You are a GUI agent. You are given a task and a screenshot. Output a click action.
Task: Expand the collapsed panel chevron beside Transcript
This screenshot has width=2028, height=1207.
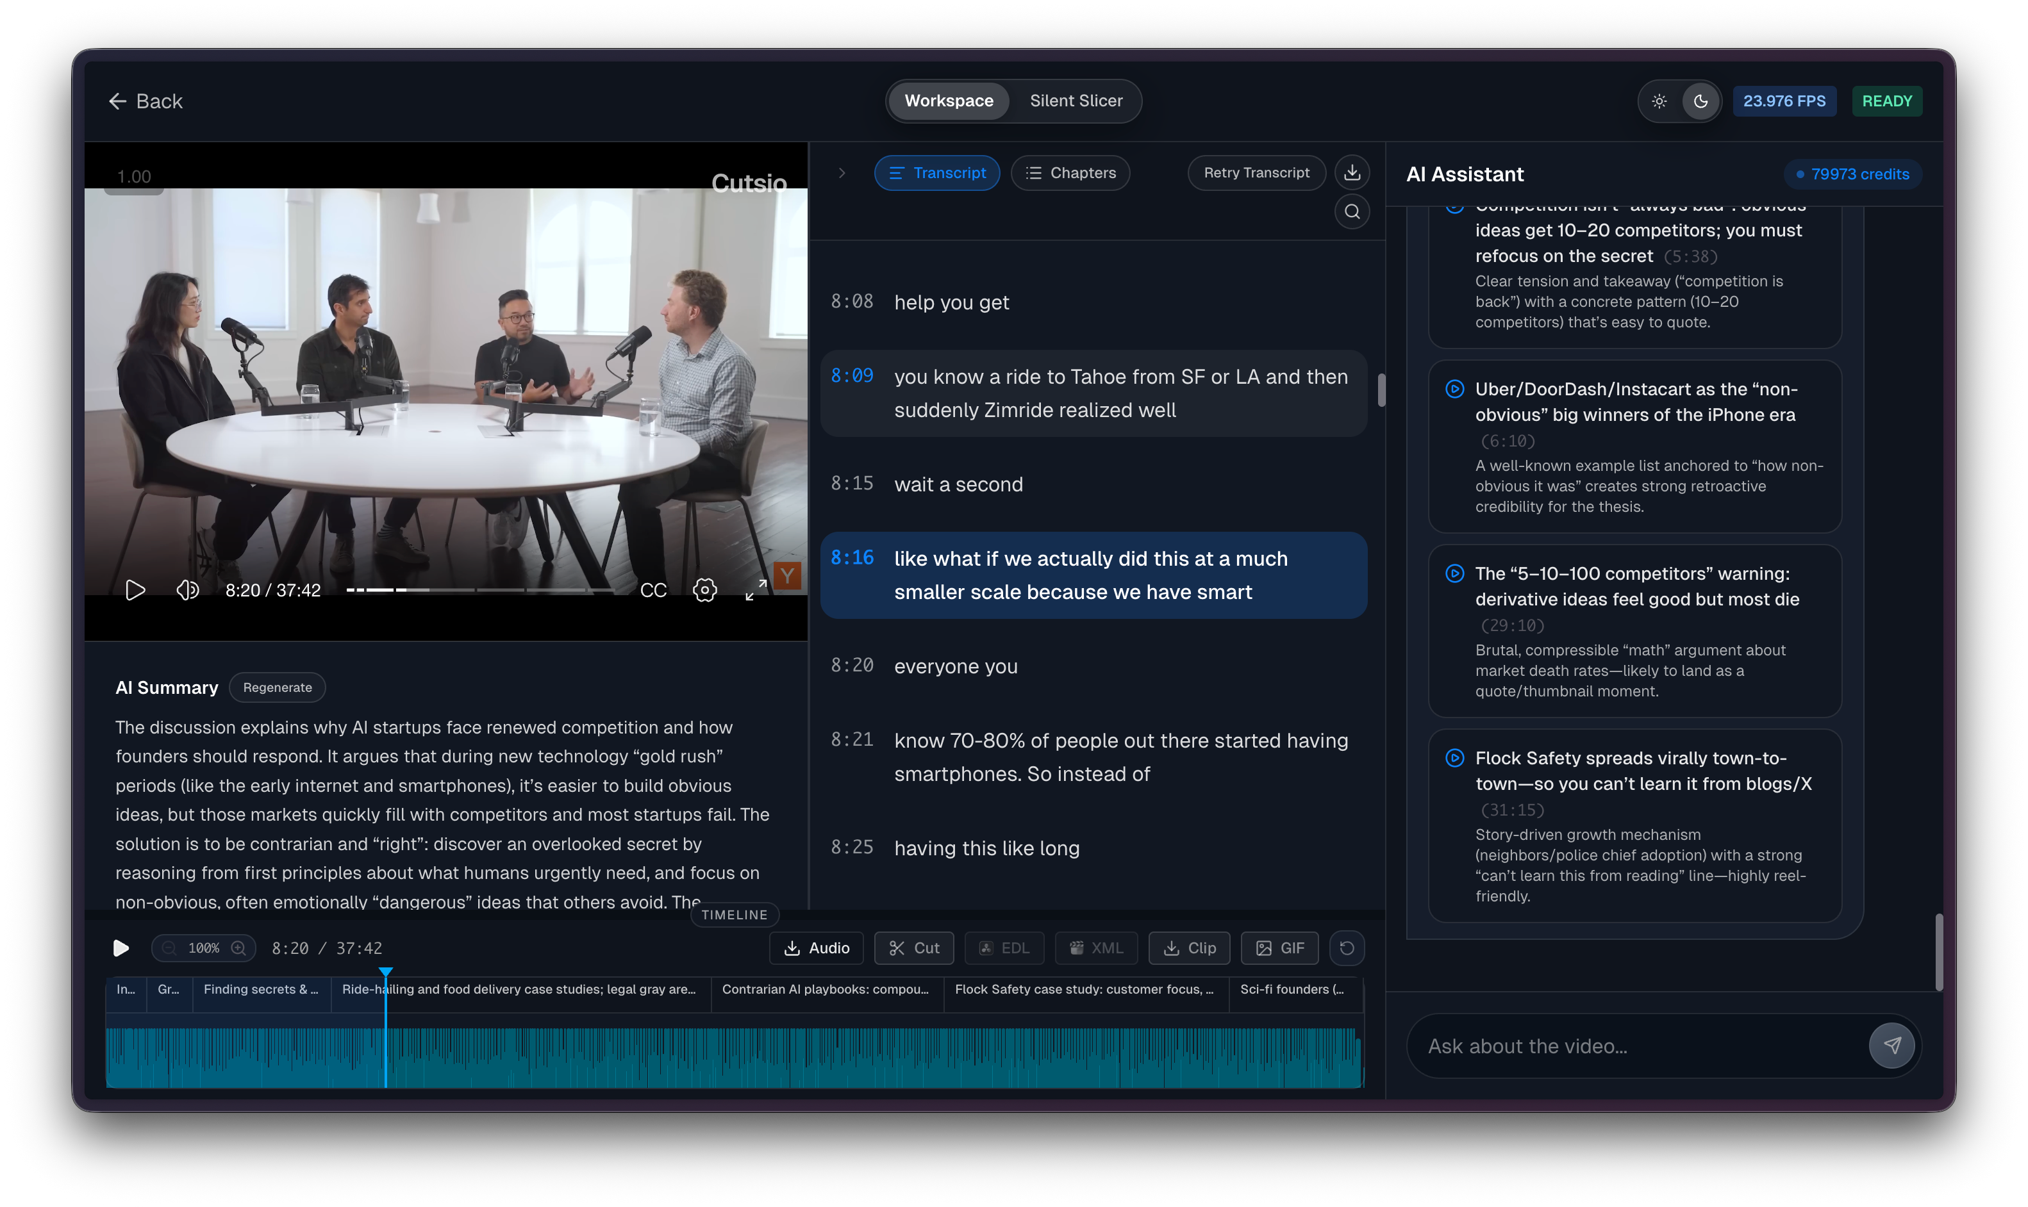[x=842, y=173]
